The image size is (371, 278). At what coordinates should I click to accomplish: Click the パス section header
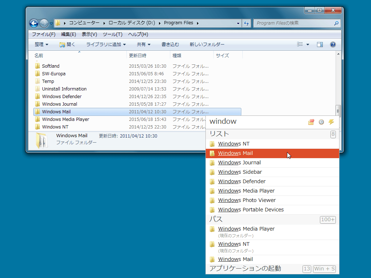pos(272,219)
